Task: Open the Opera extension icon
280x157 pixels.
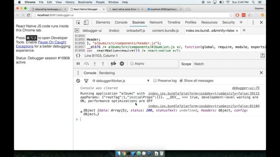Action: 237,15
